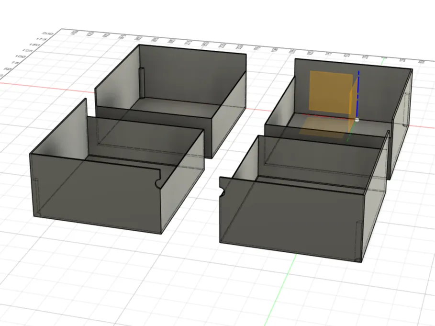
Task: Select the flat orange origin plane on floor
Action: (x=325, y=127)
